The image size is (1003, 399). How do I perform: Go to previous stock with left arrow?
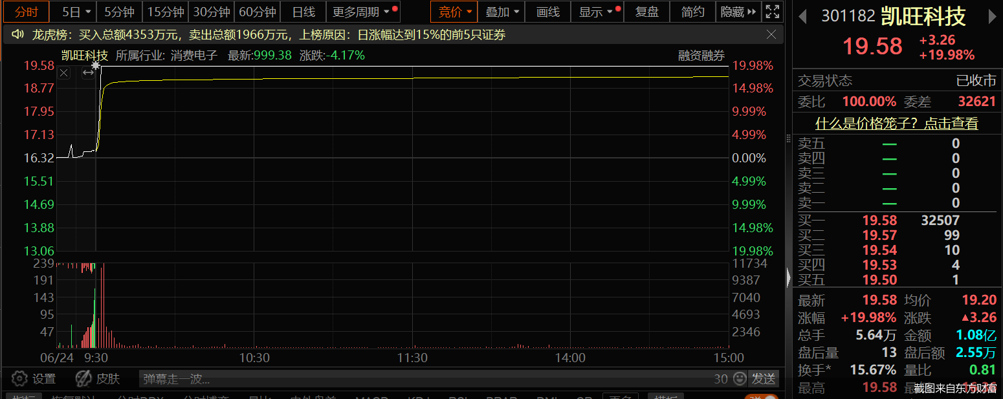803,17
